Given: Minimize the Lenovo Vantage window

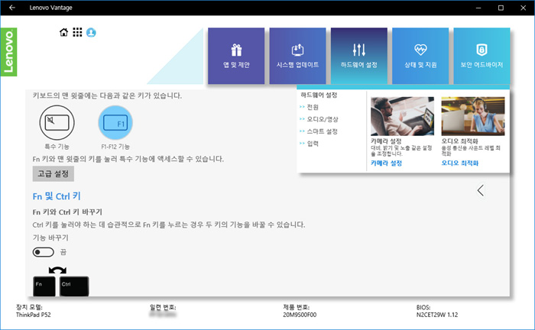Looking at the screenshot, I should pyautogui.click(x=478, y=8).
